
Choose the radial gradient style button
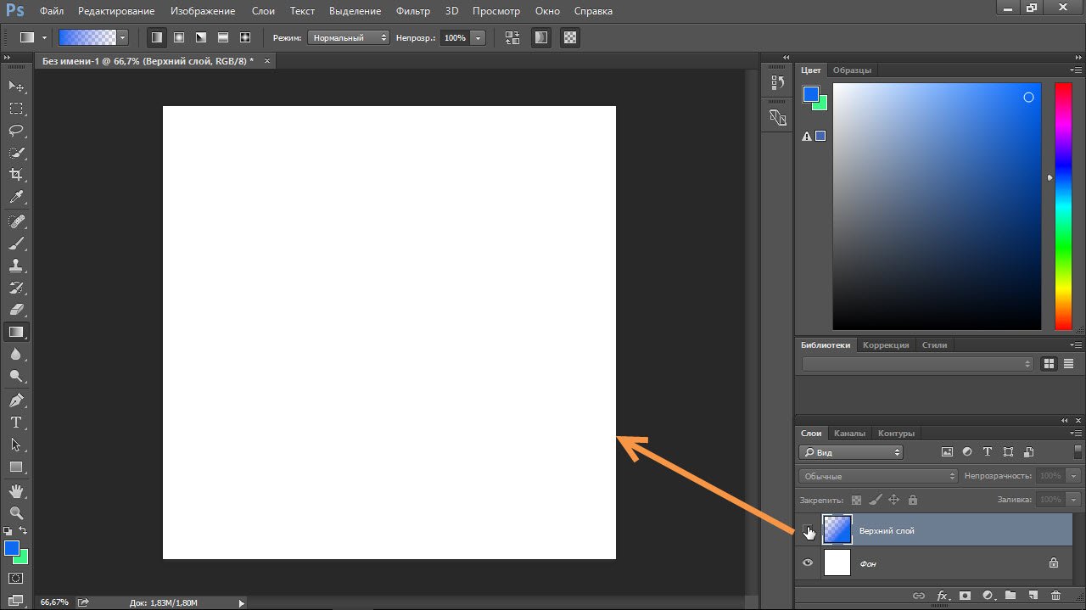tap(179, 38)
